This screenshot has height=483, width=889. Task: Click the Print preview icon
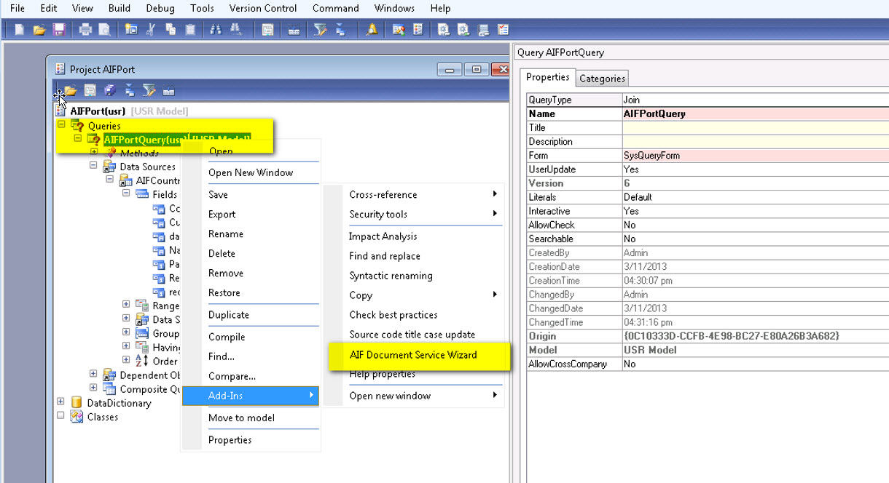point(103,29)
